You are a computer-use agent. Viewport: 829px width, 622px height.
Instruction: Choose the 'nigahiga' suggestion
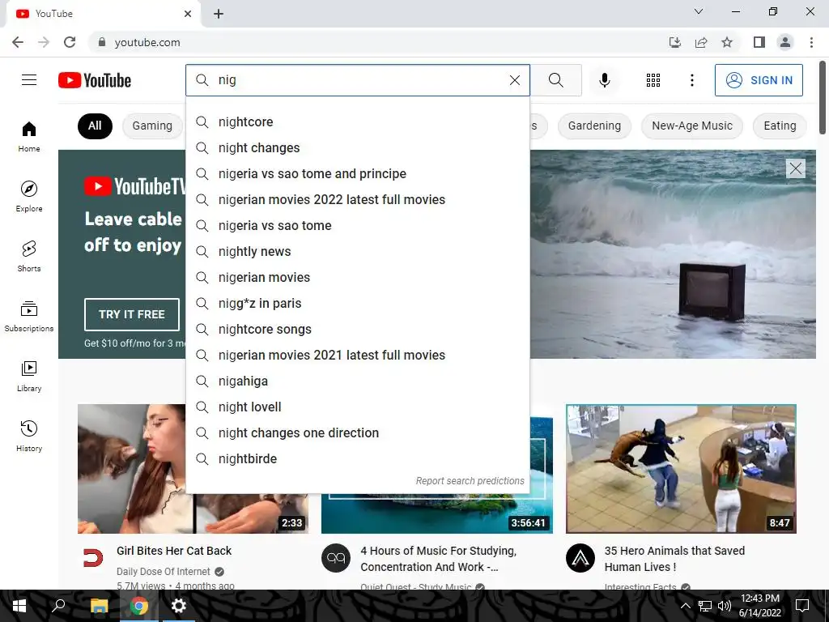(357, 381)
